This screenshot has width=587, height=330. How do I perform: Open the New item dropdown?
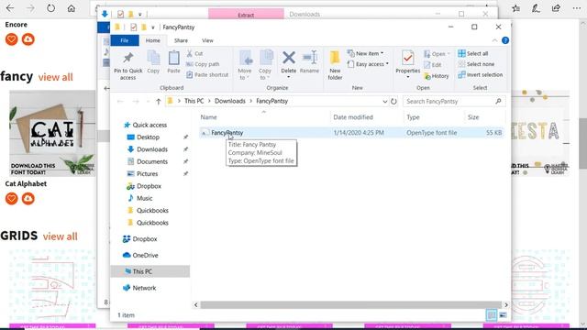365,53
